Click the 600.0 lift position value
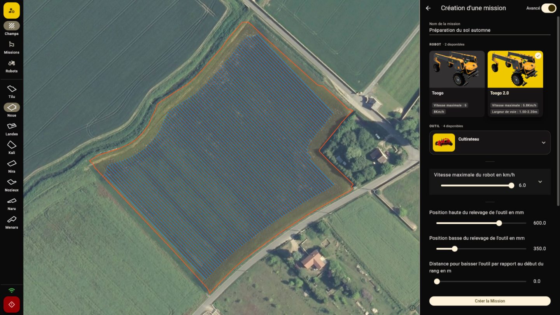Screen dimensions: 560x315 click(x=539, y=223)
